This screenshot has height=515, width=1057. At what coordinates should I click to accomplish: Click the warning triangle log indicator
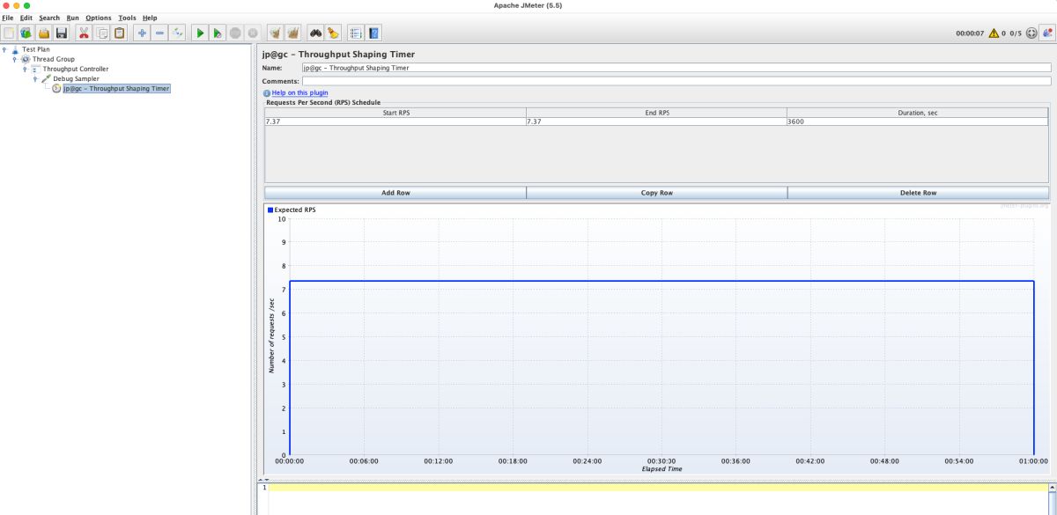pyautogui.click(x=994, y=33)
